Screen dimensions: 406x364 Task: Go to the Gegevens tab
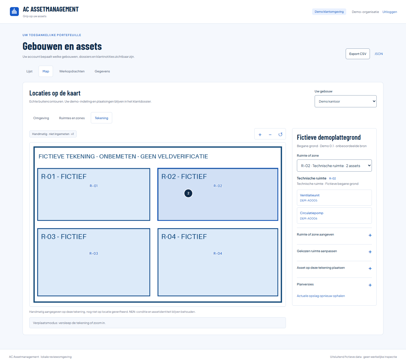click(102, 71)
